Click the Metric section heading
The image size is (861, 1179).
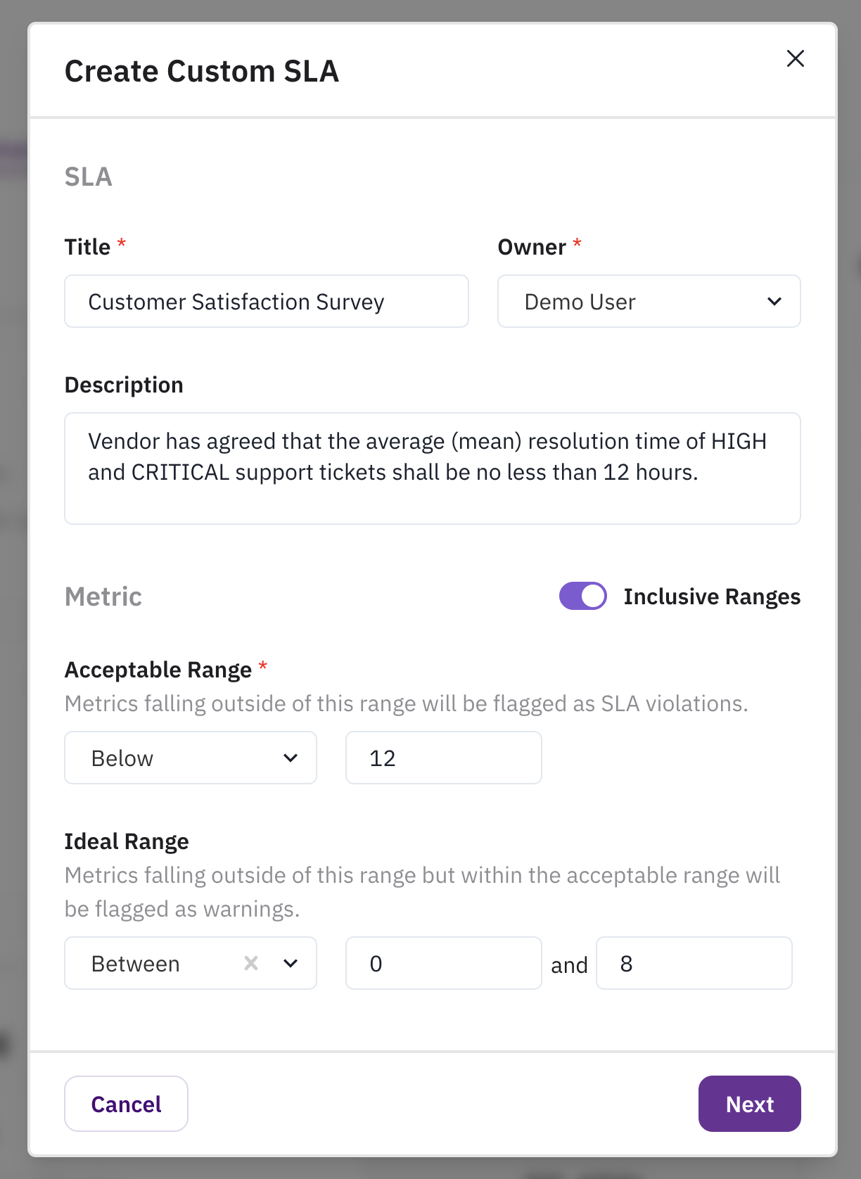[103, 596]
